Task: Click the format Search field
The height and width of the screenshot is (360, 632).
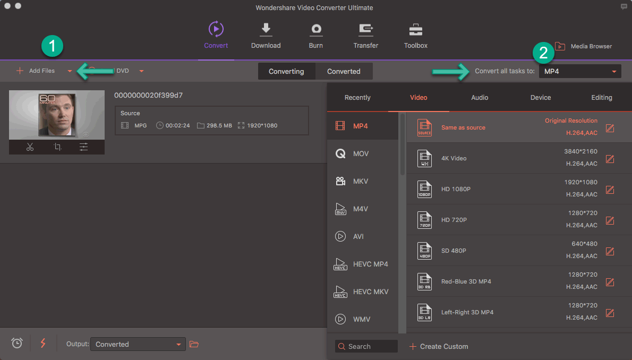Action: 366,347
